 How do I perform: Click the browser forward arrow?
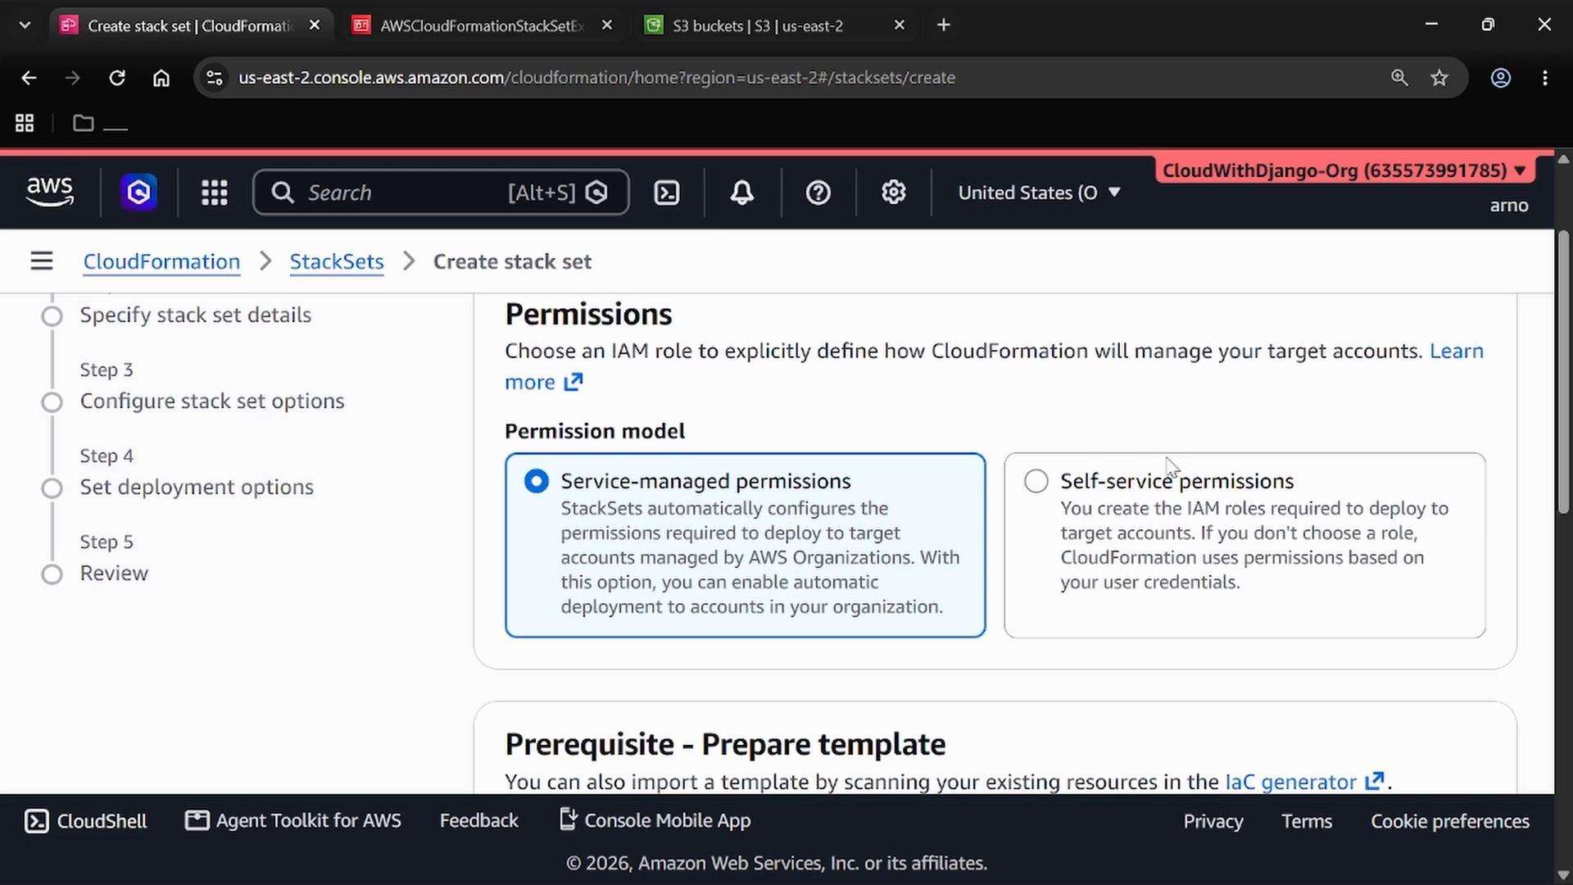[x=73, y=78]
